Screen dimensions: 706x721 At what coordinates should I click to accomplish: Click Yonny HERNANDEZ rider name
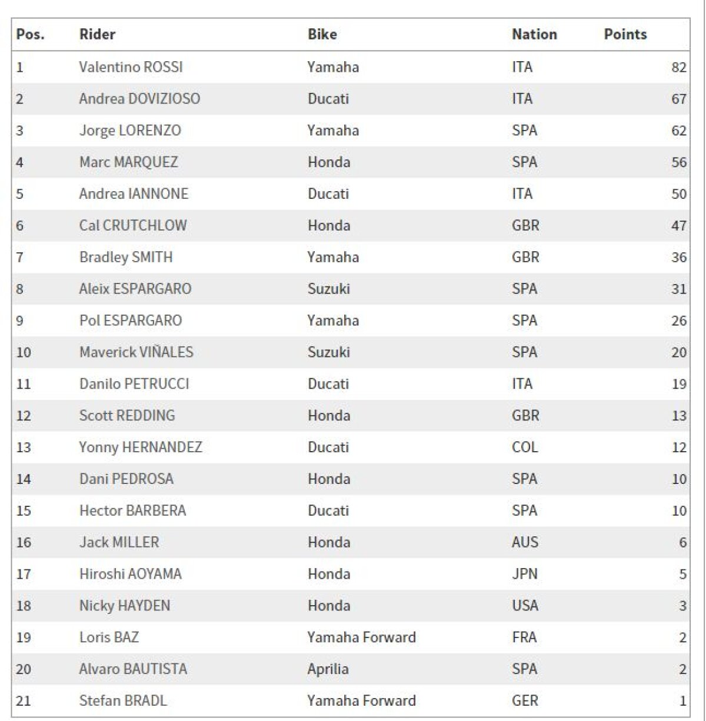(141, 448)
